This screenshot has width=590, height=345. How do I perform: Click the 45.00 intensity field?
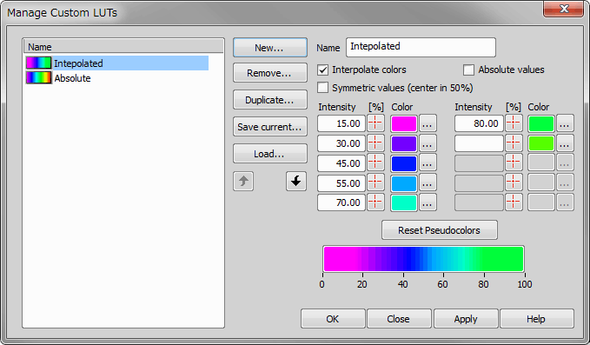[x=341, y=163]
